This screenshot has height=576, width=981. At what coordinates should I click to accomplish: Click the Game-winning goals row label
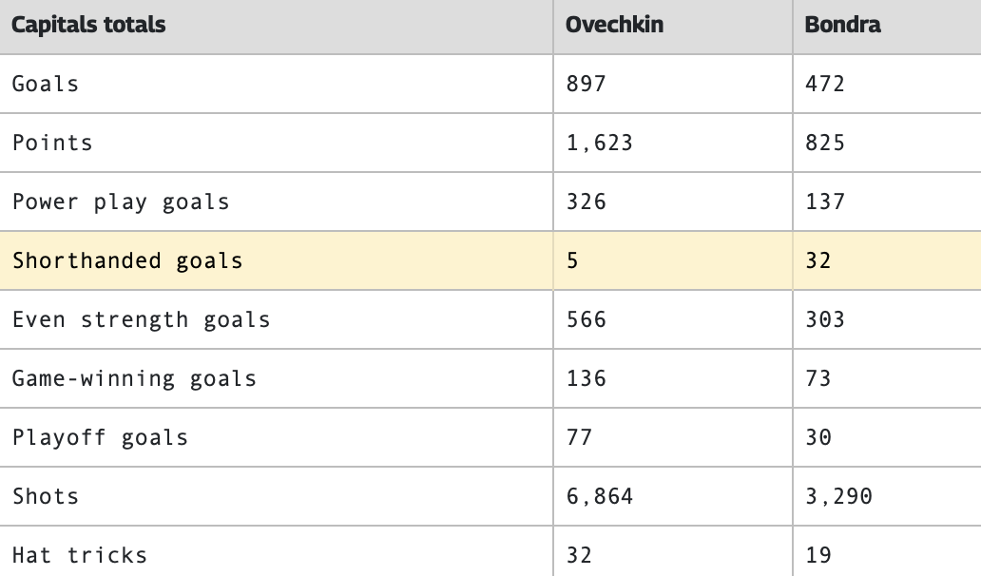point(134,378)
